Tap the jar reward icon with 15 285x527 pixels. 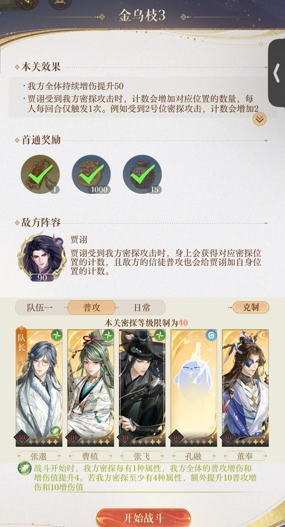(x=142, y=174)
